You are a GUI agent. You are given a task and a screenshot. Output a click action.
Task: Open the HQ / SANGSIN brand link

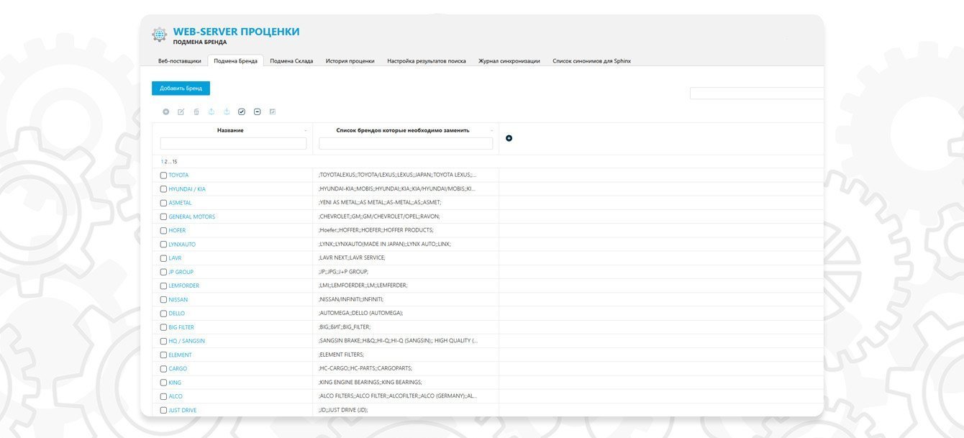click(187, 341)
